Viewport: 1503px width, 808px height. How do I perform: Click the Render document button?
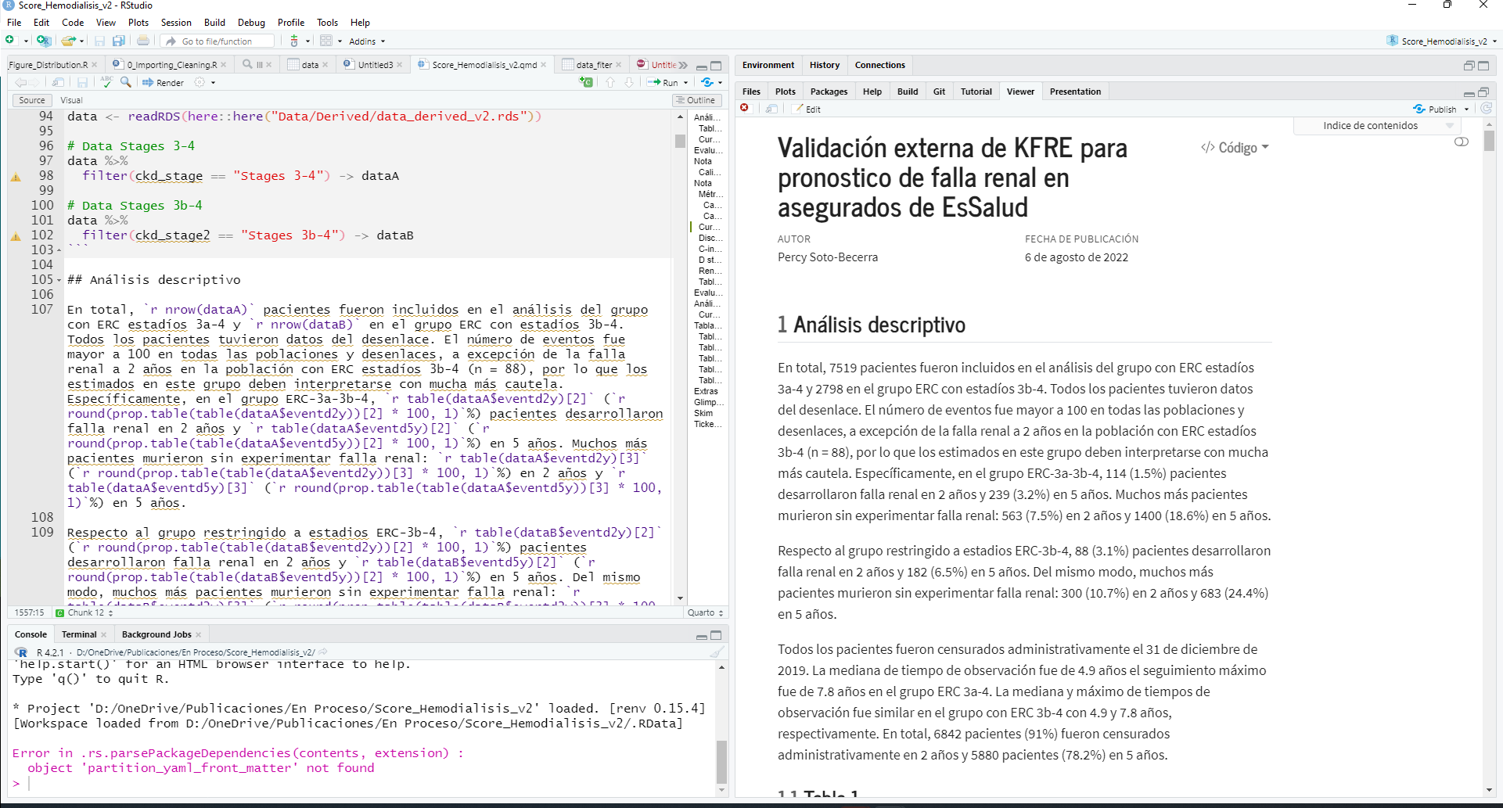(x=163, y=83)
